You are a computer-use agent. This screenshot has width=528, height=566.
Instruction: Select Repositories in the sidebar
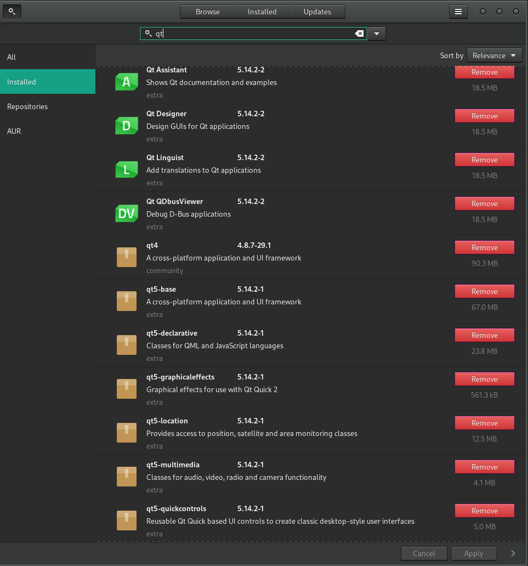(48, 106)
